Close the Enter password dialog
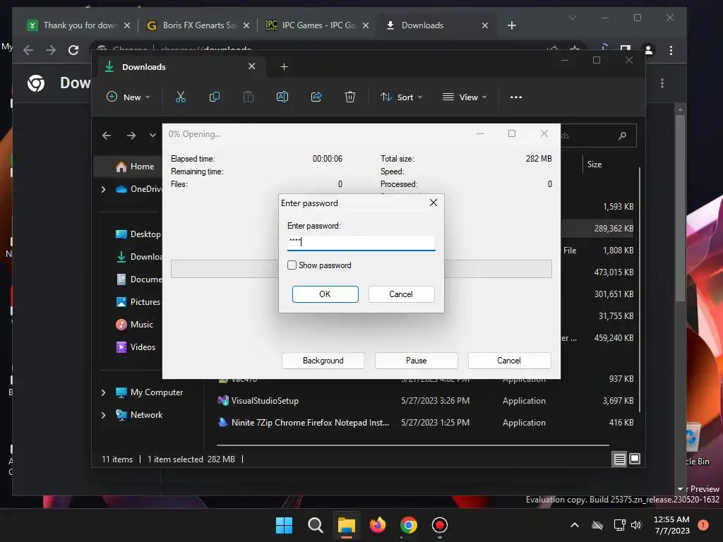 click(x=433, y=203)
